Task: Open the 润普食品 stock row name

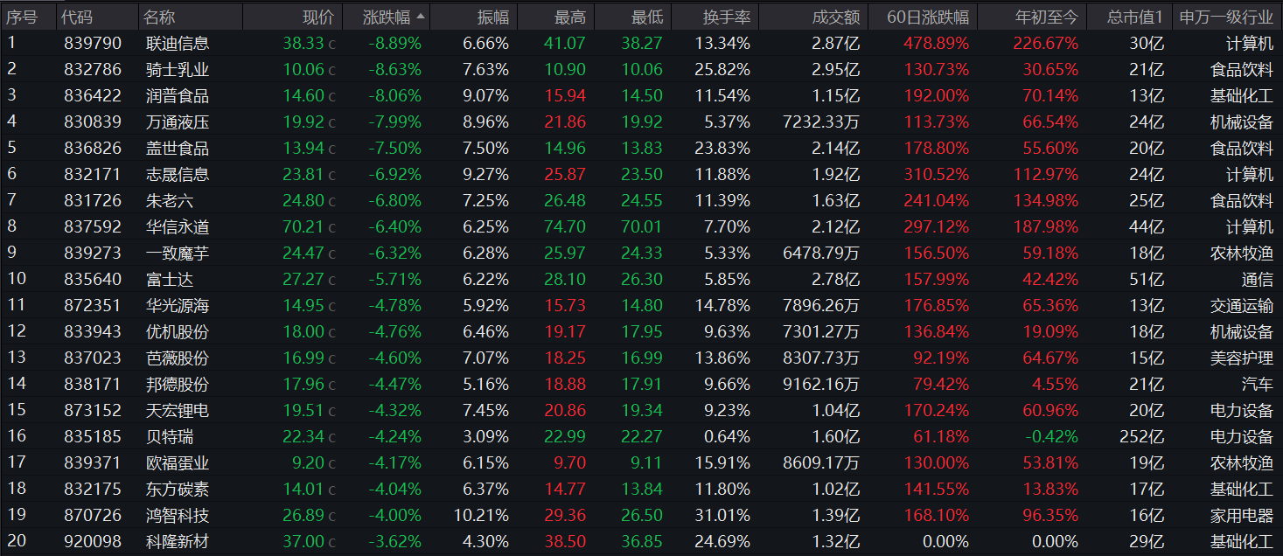Action: pos(178,95)
